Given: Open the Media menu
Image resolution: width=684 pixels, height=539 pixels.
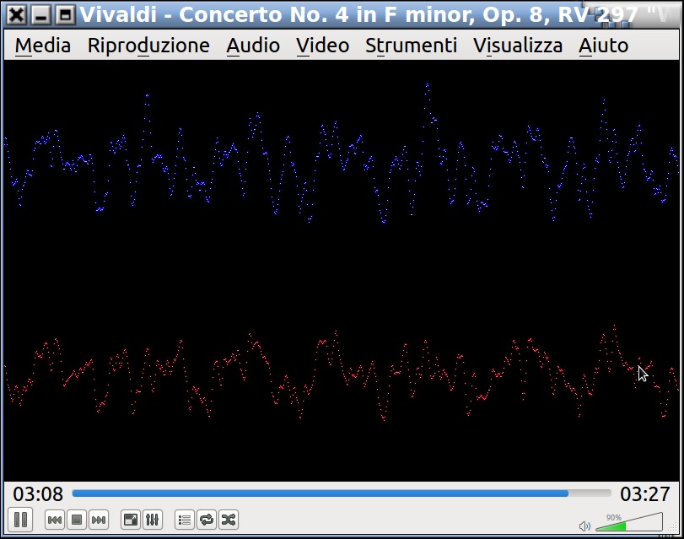Looking at the screenshot, I should pyautogui.click(x=43, y=46).
